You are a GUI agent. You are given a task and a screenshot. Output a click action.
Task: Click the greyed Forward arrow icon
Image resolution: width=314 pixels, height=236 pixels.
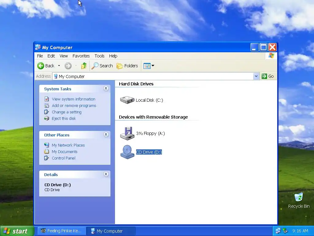pos(68,66)
